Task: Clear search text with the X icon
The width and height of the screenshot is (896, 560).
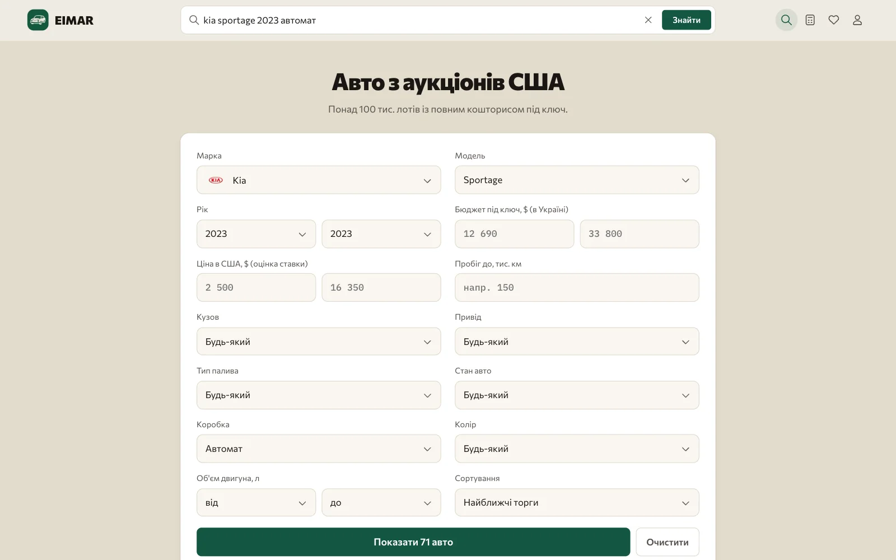Action: pyautogui.click(x=648, y=20)
